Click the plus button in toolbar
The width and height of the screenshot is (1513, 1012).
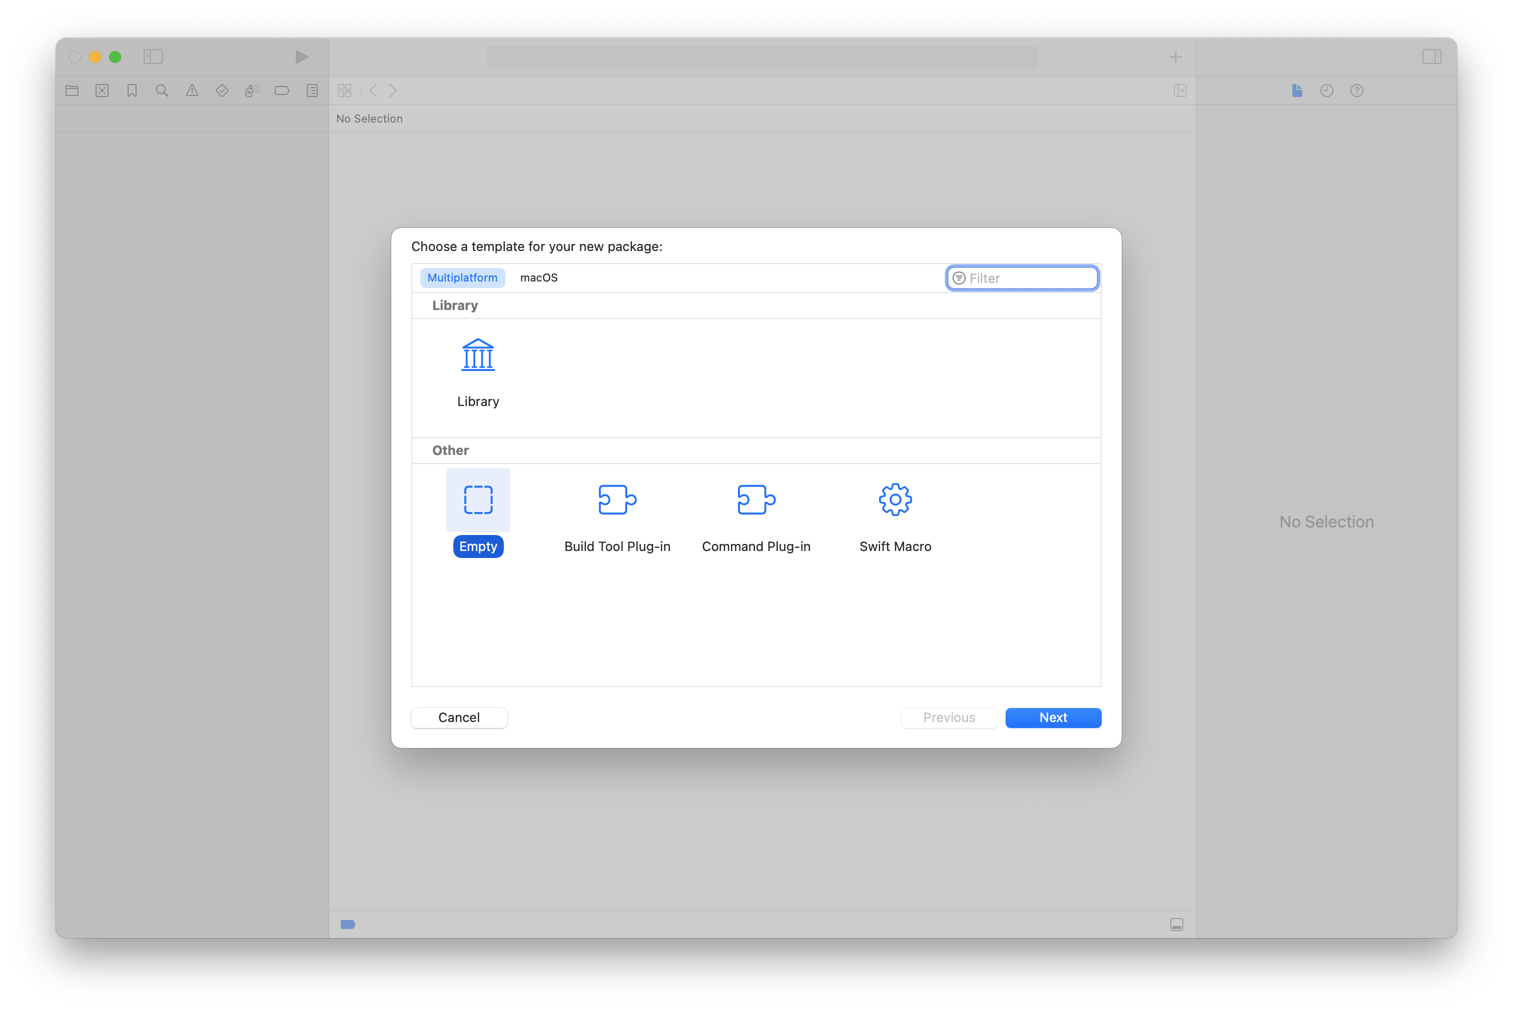[1175, 57]
